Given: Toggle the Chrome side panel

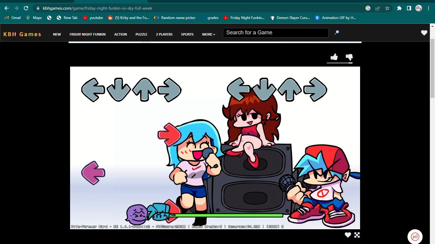Looking at the screenshot, I should (409, 8).
